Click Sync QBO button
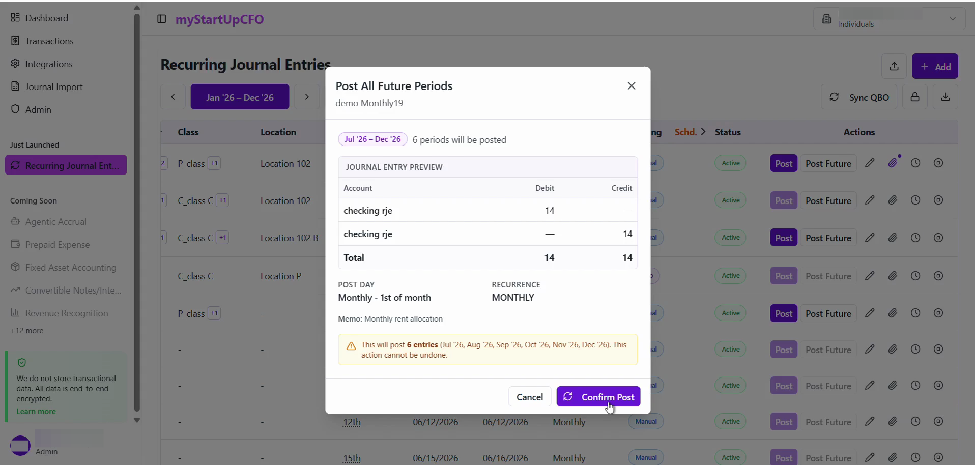975x465 pixels. (859, 97)
